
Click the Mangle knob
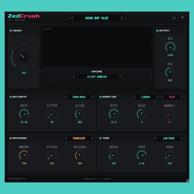coord(170,114)
